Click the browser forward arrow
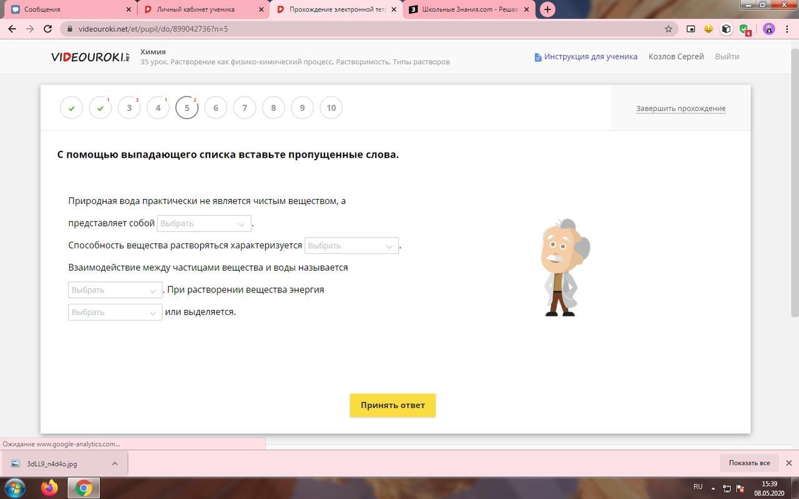This screenshot has width=799, height=499. click(x=30, y=29)
